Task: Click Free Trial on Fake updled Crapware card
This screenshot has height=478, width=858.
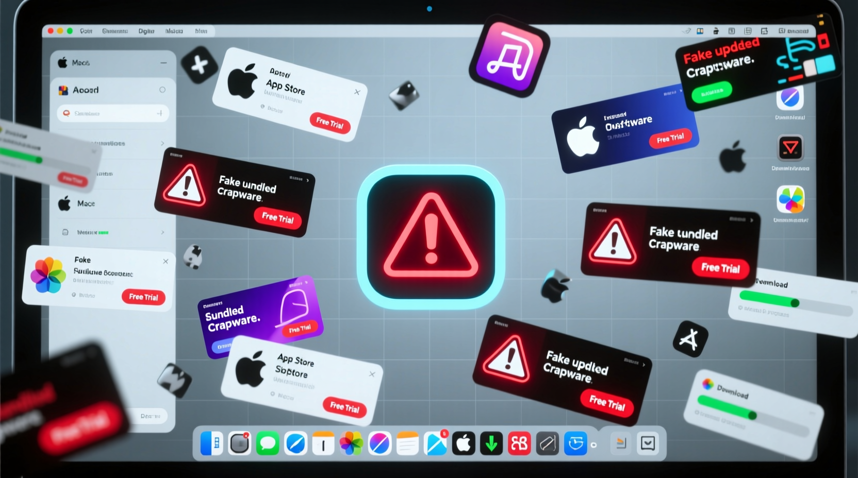Action: (607, 402)
